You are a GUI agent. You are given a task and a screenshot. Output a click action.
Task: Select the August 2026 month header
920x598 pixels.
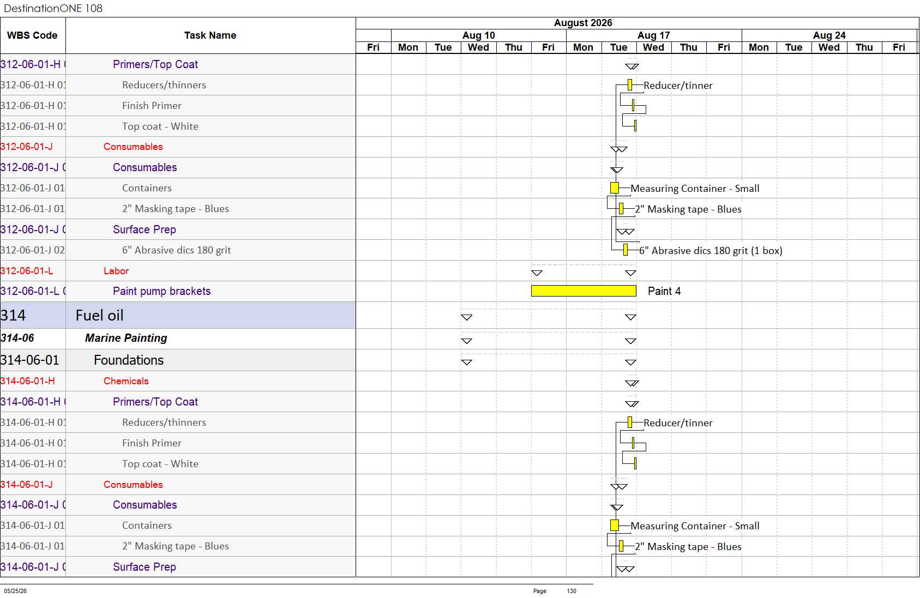pos(583,23)
